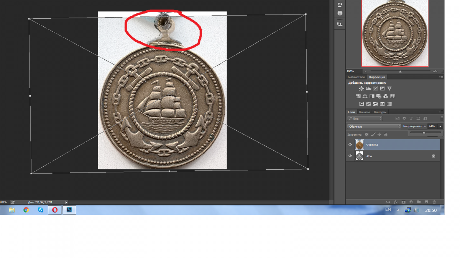Add a Levels adjustment
The height and width of the screenshot is (258, 460).
pyautogui.click(x=368, y=89)
